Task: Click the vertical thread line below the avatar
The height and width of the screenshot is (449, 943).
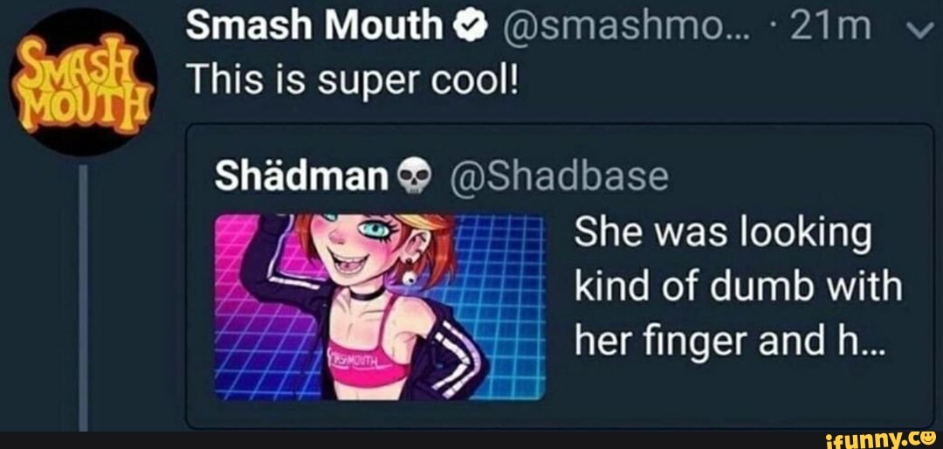Action: point(86,297)
